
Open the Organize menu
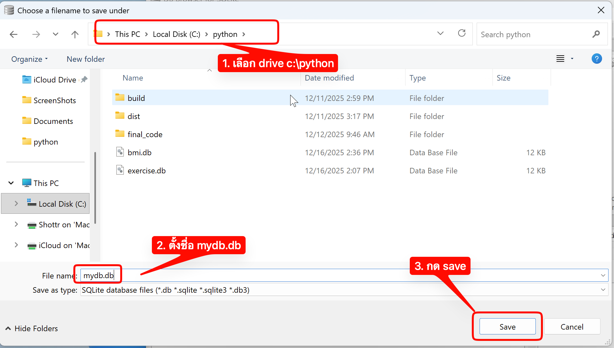[29, 59]
